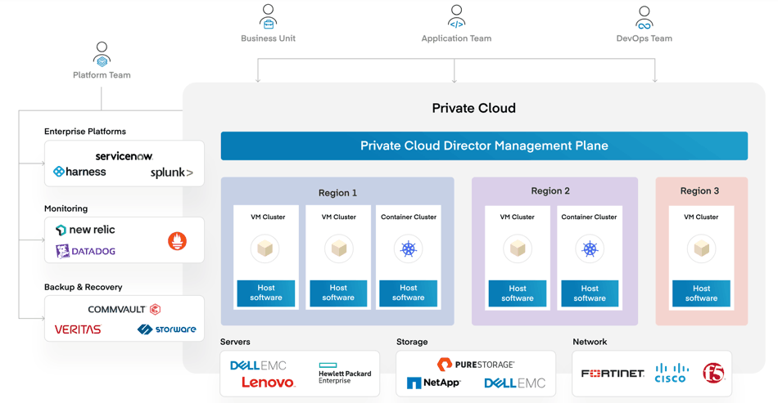Select the Pure Storage logo

pos(475,365)
